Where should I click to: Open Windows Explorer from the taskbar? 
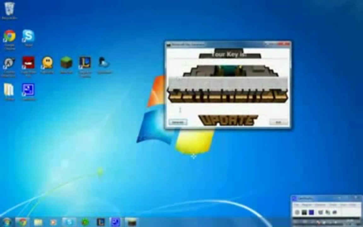coord(38,222)
